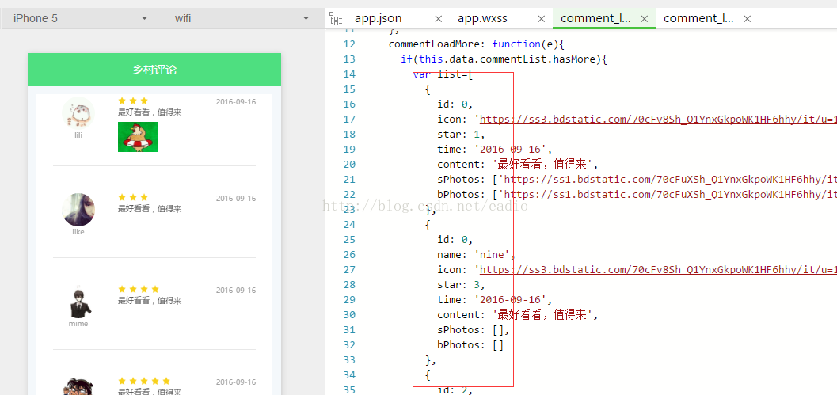
Task: Click the username like
Action: [78, 232]
